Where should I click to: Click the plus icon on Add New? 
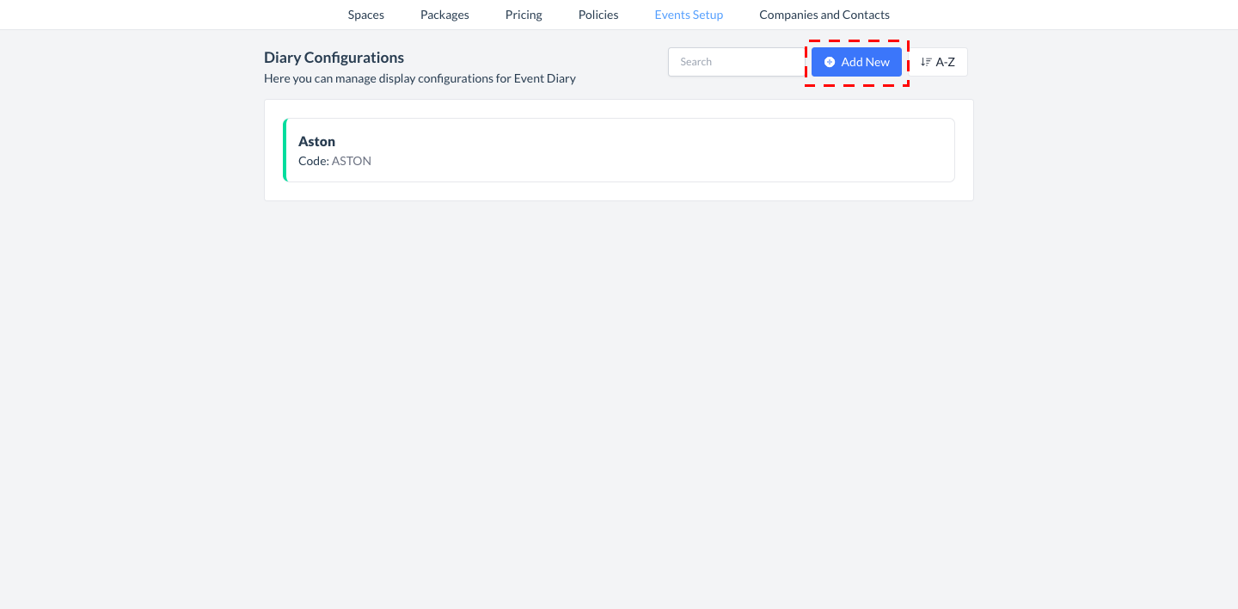[x=830, y=62]
